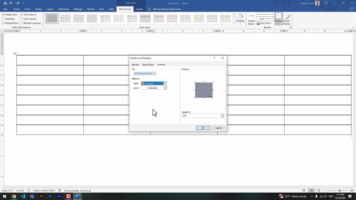Viewport: 356px width, 200px height.
Task: Click the dialog help question mark
Action: [214, 58]
